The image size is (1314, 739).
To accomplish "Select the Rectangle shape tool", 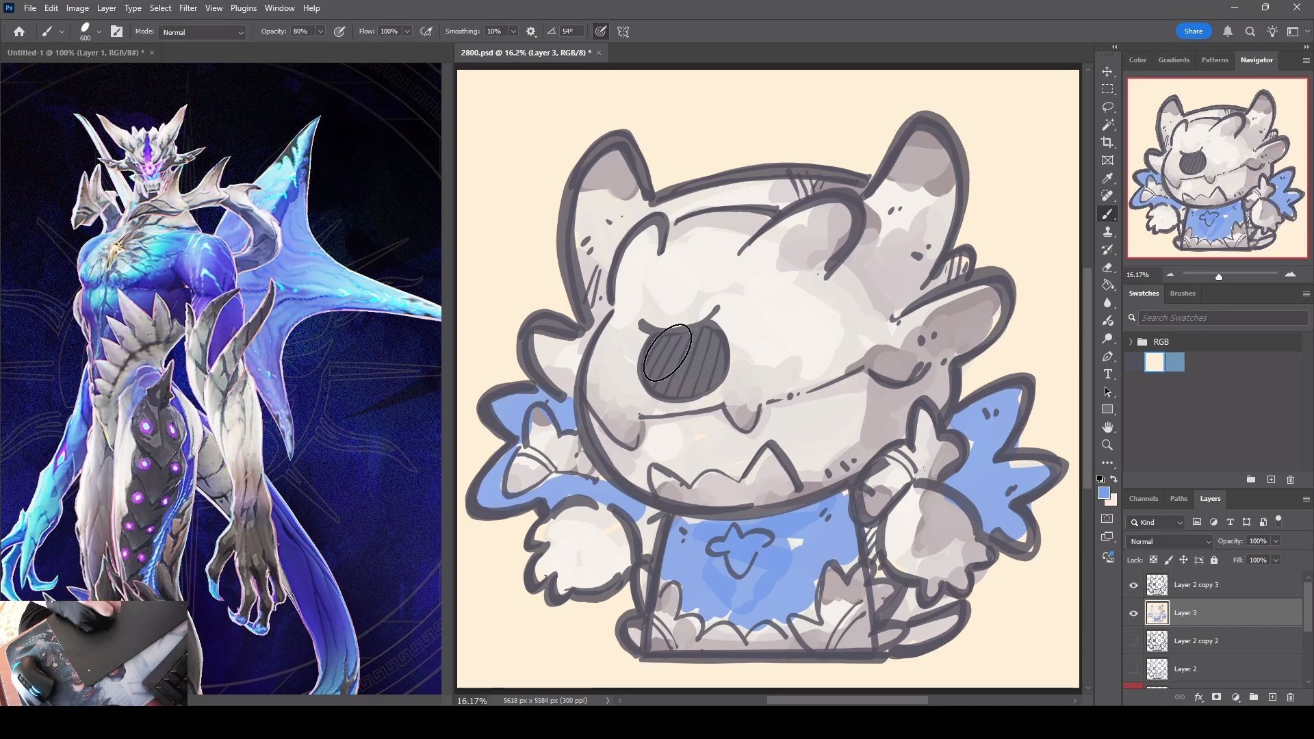I will [1107, 410].
